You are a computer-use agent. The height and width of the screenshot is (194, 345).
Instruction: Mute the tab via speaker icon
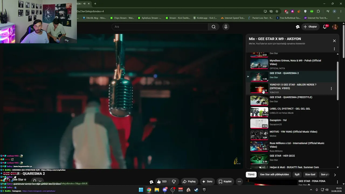pyautogui.click(x=85, y=4)
